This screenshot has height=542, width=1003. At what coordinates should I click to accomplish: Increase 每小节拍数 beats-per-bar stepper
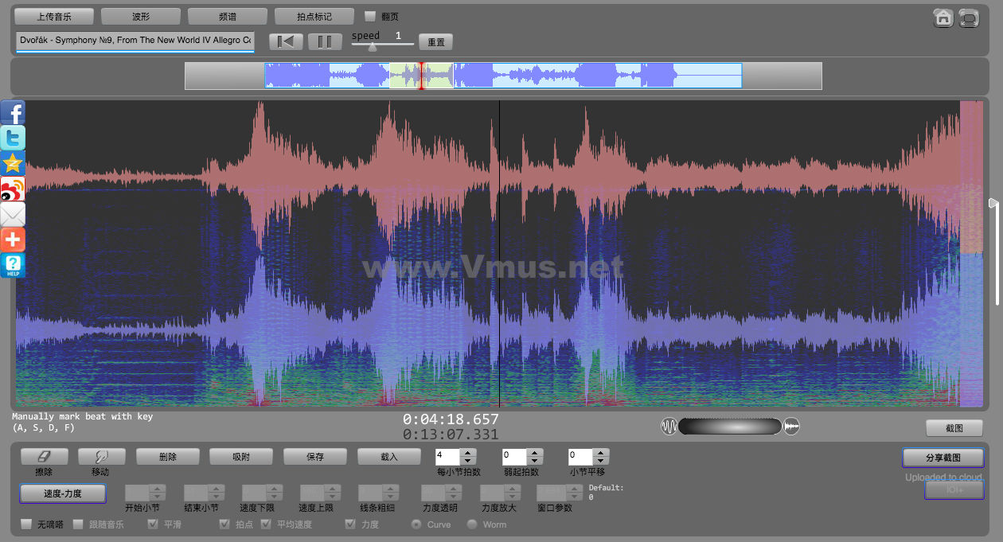pyautogui.click(x=468, y=453)
